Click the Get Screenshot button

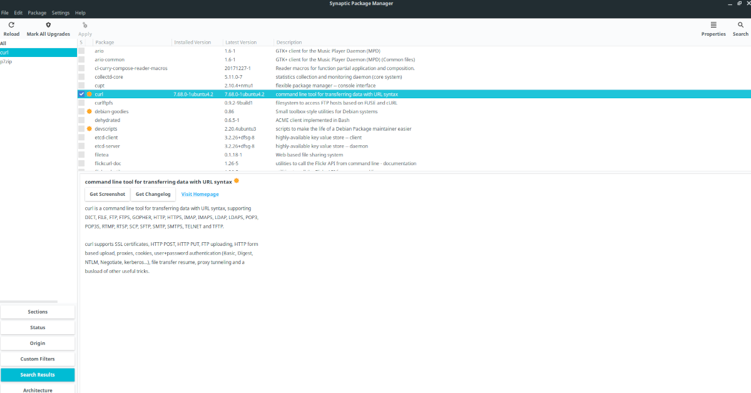coord(107,194)
